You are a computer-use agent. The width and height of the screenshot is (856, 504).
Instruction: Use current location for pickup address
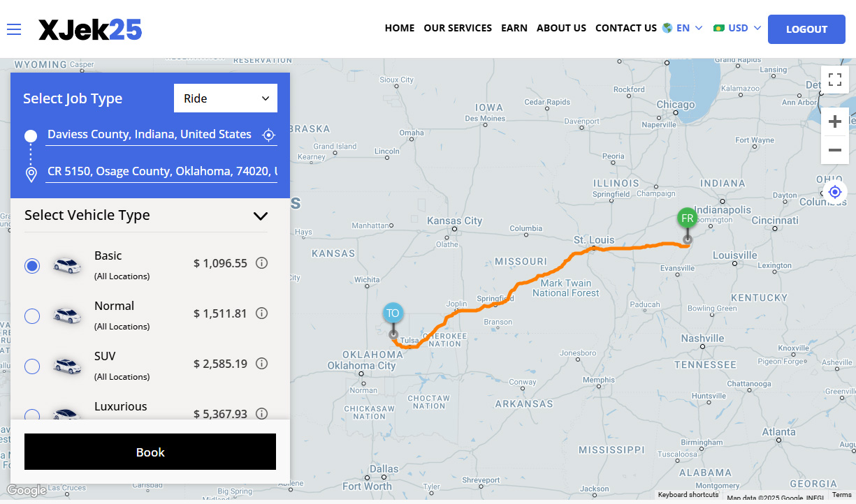coord(268,135)
